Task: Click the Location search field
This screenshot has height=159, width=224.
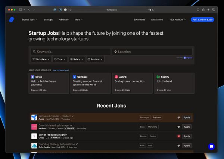Action: [x=152, y=52]
